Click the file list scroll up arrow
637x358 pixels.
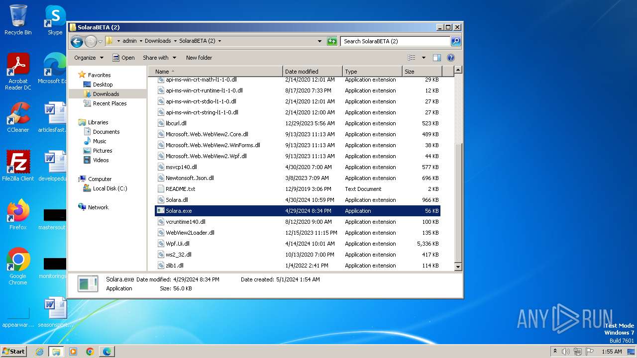458,70
